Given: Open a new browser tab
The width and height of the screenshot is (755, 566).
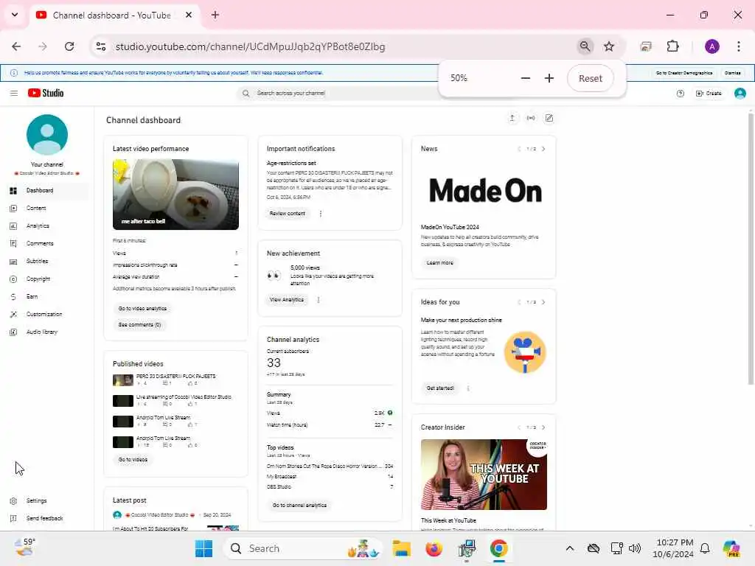Looking at the screenshot, I should [x=215, y=15].
